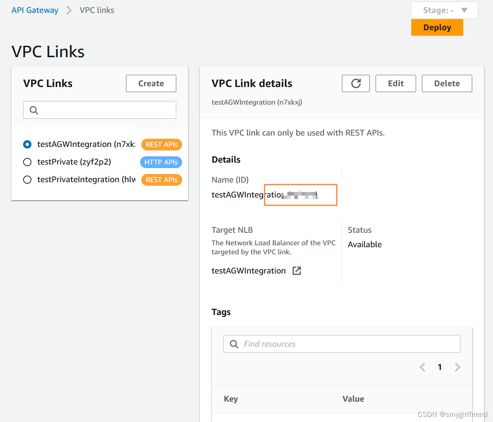Image resolution: width=493 pixels, height=422 pixels.
Task: Click the magnifier in Find resources search
Action: tap(234, 344)
